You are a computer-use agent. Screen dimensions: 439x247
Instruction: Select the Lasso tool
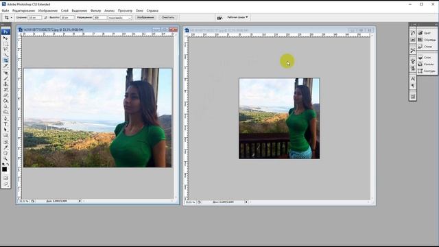[x=5, y=49]
